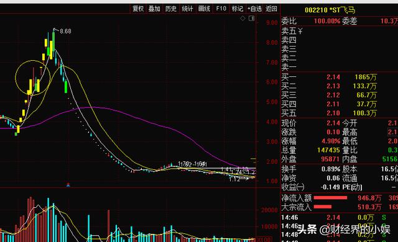Click the yellow circled candlestick area
Viewport: 398px width, 242px height.
pos(33,78)
